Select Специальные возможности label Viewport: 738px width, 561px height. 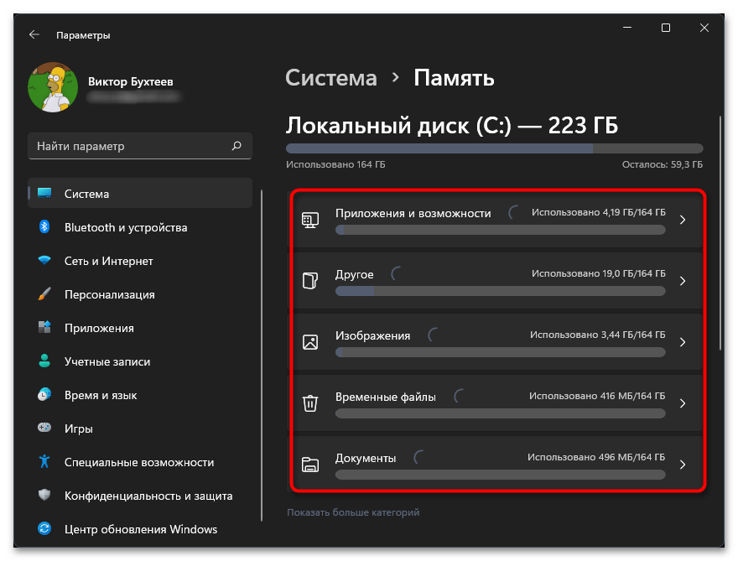139,462
